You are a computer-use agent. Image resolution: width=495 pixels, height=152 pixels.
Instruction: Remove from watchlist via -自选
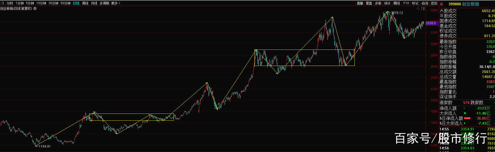point(425,3)
